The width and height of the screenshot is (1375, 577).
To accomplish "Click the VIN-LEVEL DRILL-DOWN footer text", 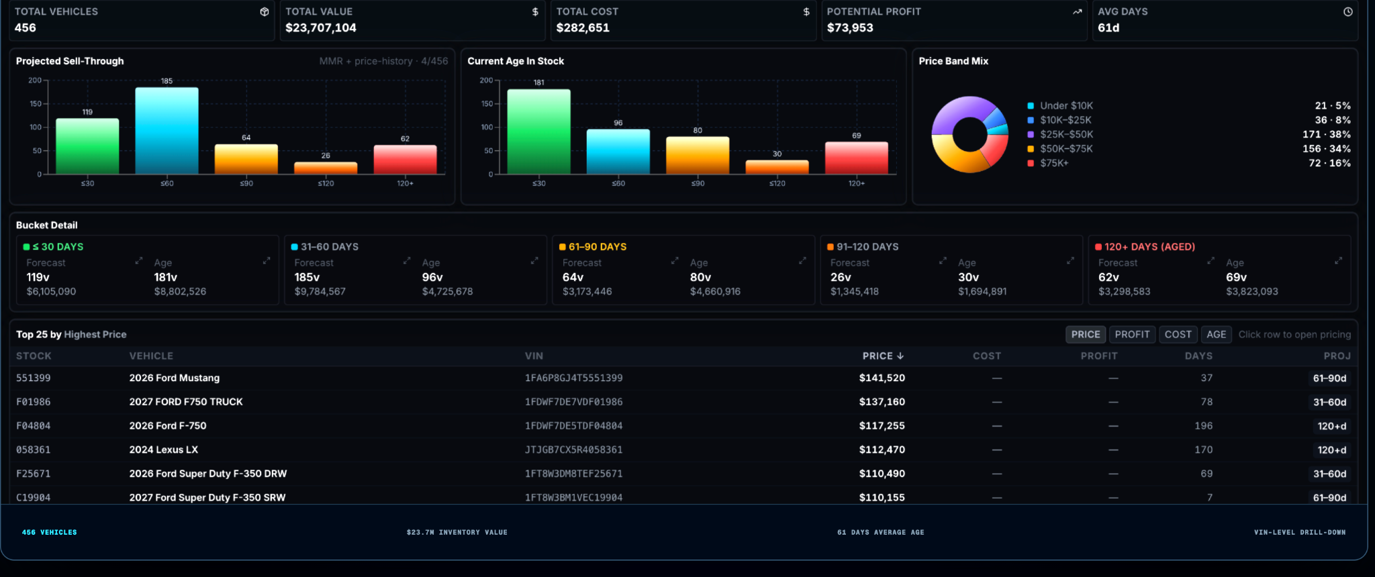I will (x=1300, y=532).
